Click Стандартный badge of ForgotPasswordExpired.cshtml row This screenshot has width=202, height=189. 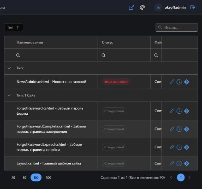click(114, 147)
